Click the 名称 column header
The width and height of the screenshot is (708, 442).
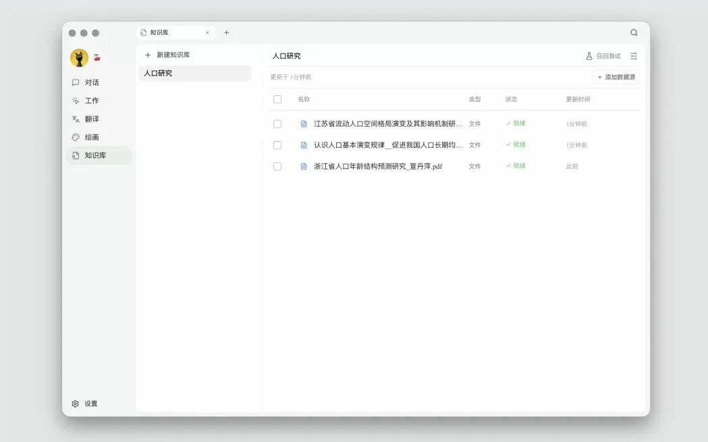click(304, 99)
